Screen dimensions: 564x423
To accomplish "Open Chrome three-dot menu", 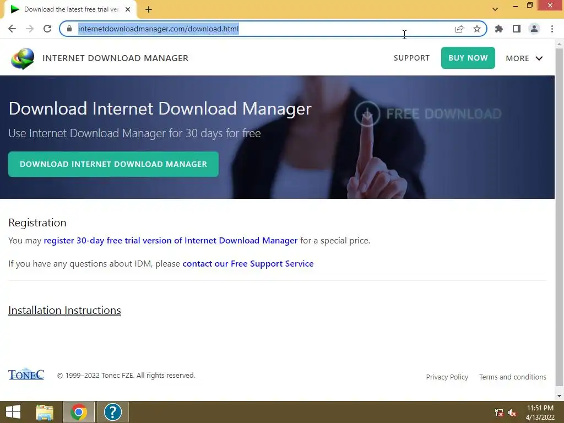I will 552,29.
